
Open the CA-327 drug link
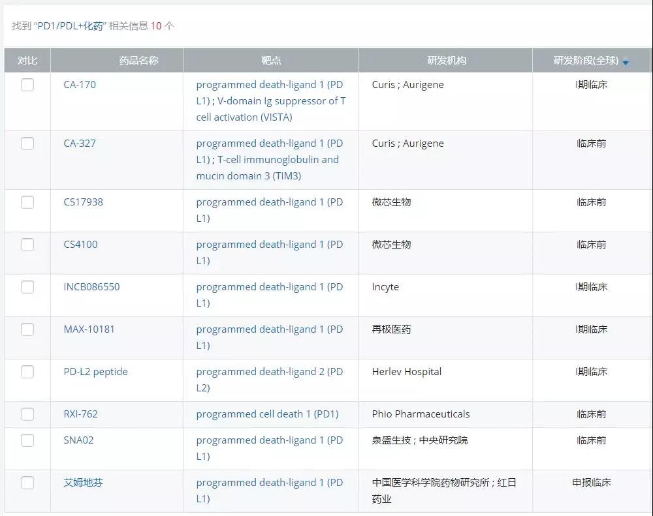tap(80, 143)
